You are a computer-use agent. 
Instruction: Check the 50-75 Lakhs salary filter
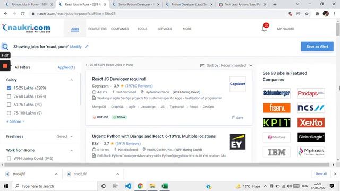click(9, 105)
